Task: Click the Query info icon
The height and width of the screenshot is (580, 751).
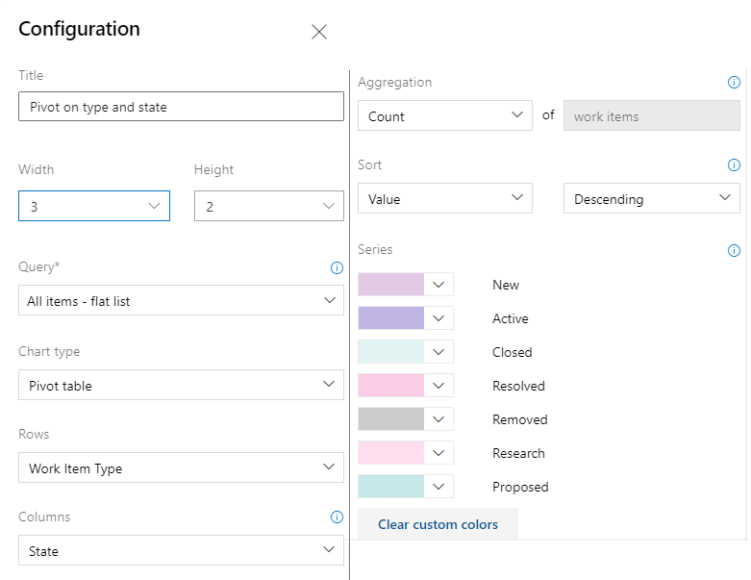Action: click(x=337, y=267)
